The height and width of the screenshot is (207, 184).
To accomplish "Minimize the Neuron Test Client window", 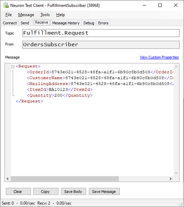I will [x=145, y=5].
